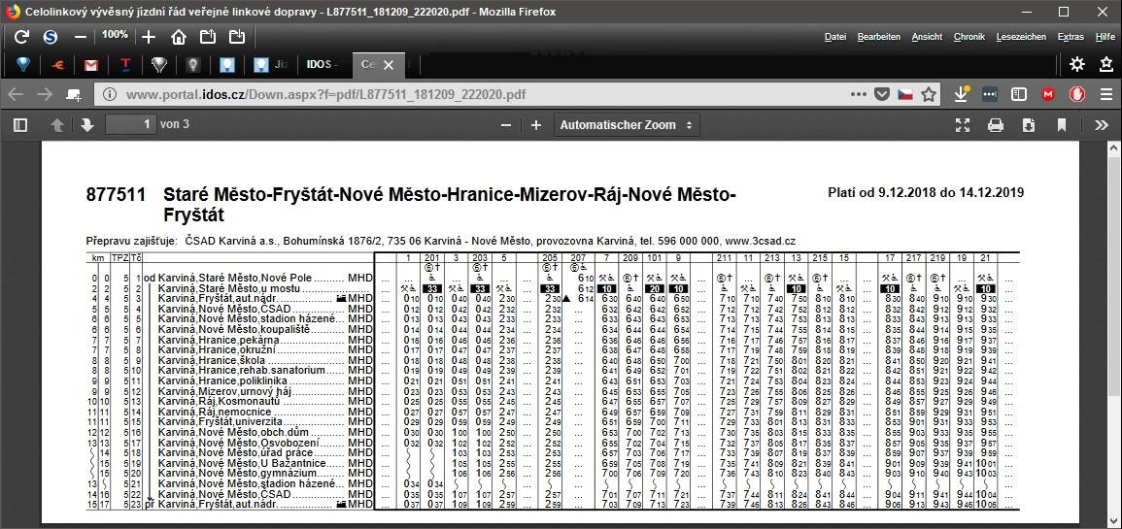Open the red MEGA extension
Image resolution: width=1122 pixels, height=529 pixels.
[x=1048, y=94]
